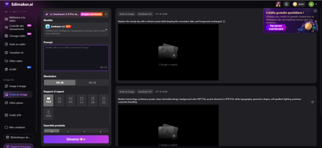
Task: Click the mascot gift icon in top bar
Action: (x=278, y=4)
